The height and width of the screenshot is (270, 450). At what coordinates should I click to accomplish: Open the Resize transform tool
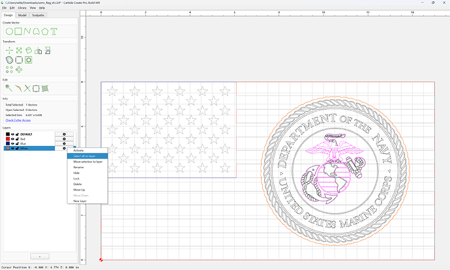[19, 50]
